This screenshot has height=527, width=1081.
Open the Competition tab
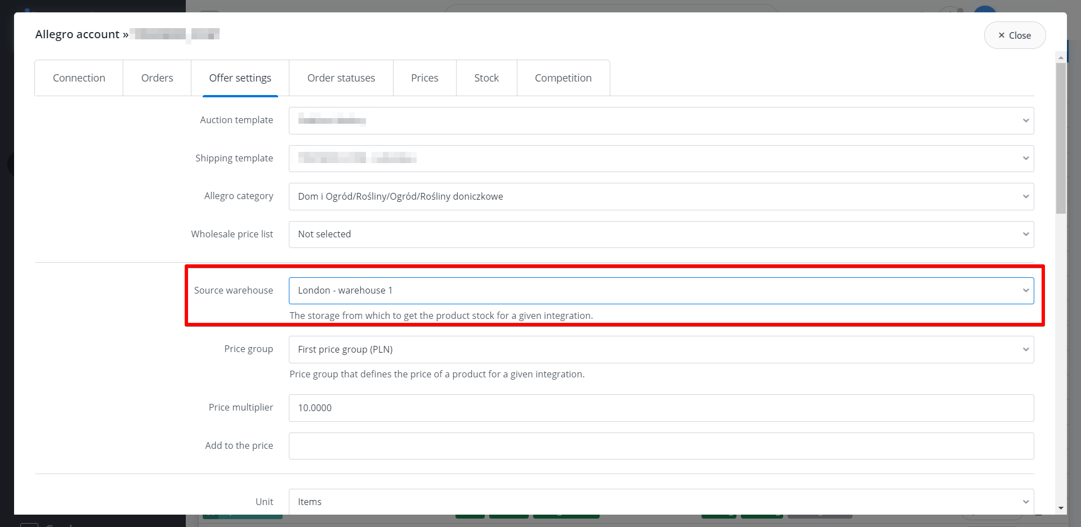tap(563, 78)
